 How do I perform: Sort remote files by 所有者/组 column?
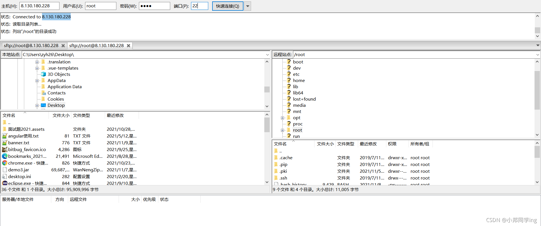420,144
